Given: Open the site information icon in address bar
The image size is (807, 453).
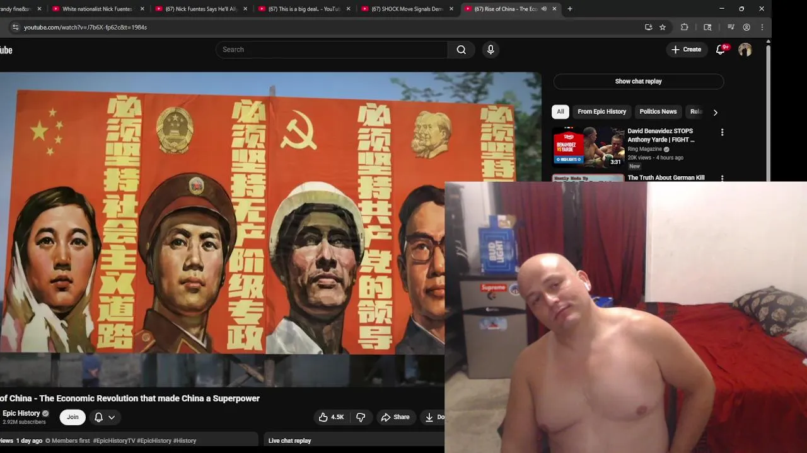Looking at the screenshot, I should pos(16,27).
